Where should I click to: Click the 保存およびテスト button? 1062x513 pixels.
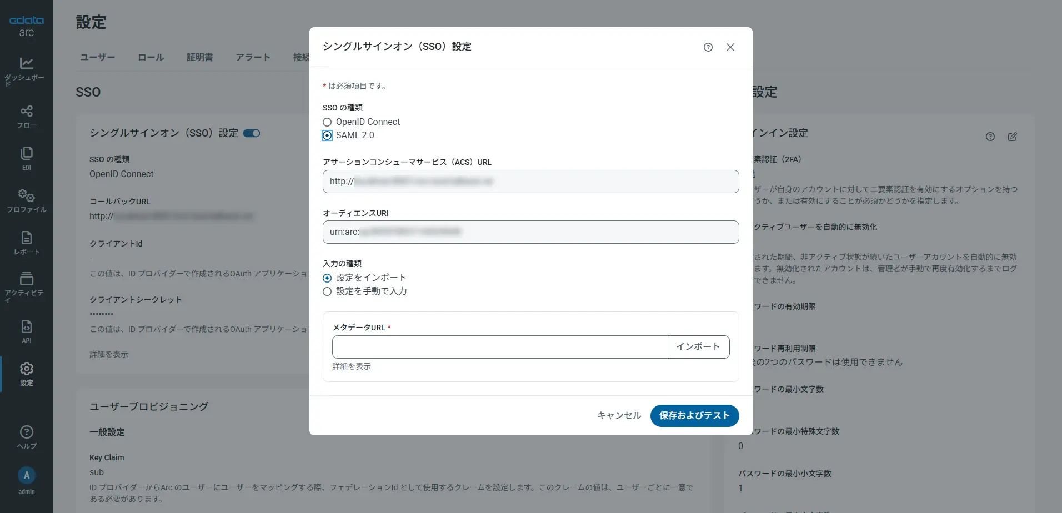[x=694, y=416]
